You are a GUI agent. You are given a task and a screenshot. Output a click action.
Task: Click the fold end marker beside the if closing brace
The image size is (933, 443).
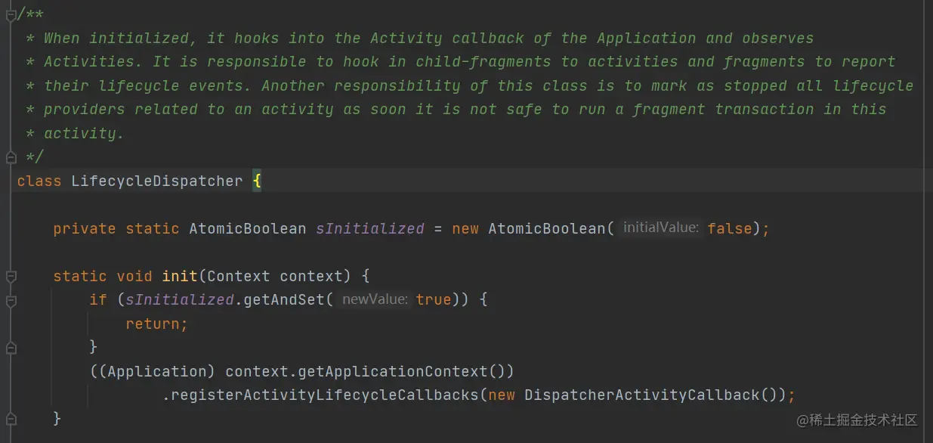click(x=11, y=348)
